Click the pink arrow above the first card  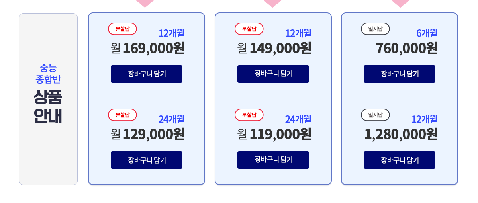click(x=145, y=3)
